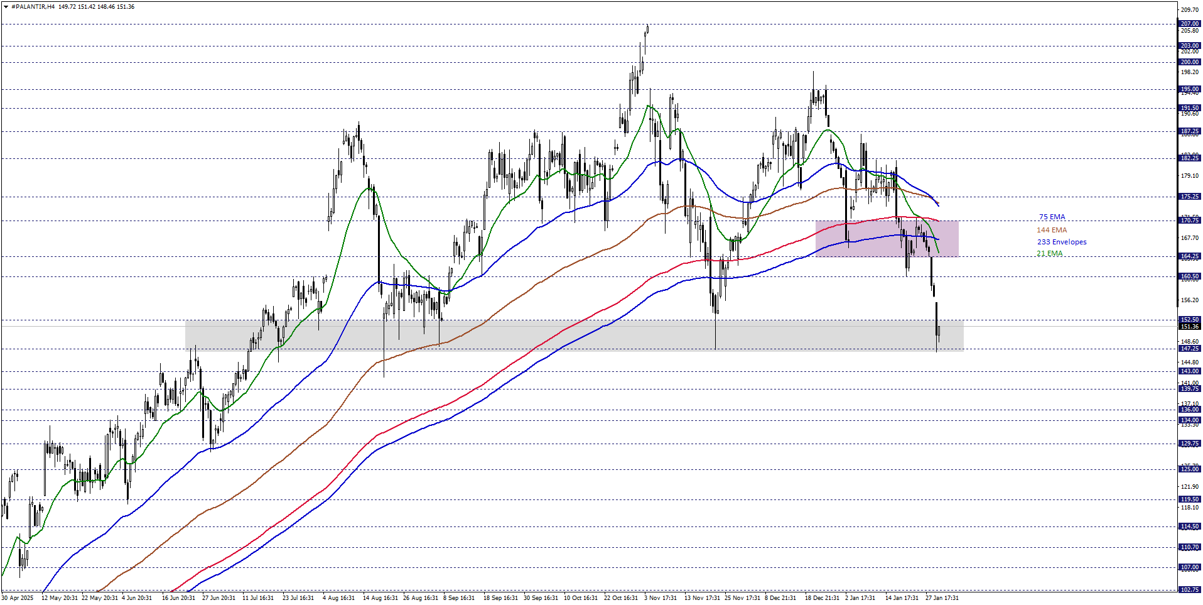Image resolution: width=1203 pixels, height=605 pixels.
Task: Click the 160.50 price level label
Action: (1189, 276)
